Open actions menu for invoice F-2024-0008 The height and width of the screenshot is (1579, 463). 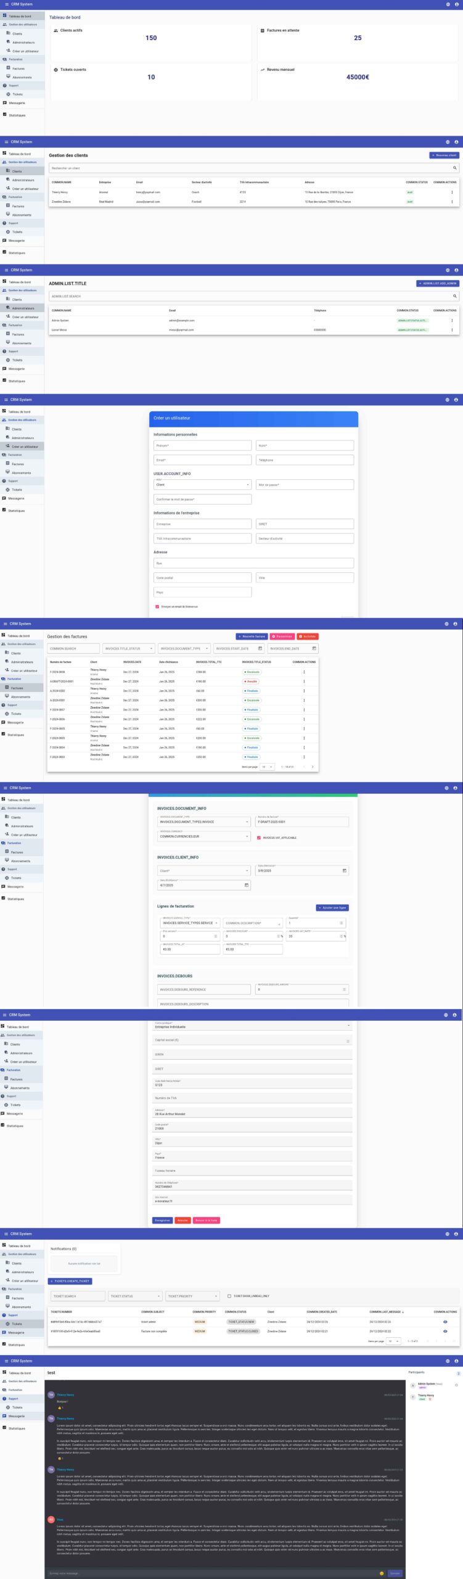point(304,672)
